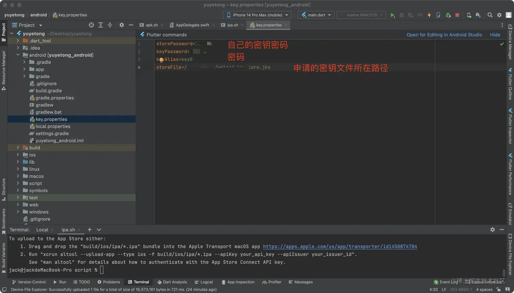Image resolution: width=514 pixels, height=293 pixels.
Task: Open Flutter Inspector side panel
Action: pyautogui.click(x=510, y=126)
